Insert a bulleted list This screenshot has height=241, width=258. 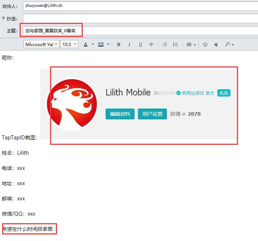[164, 44]
